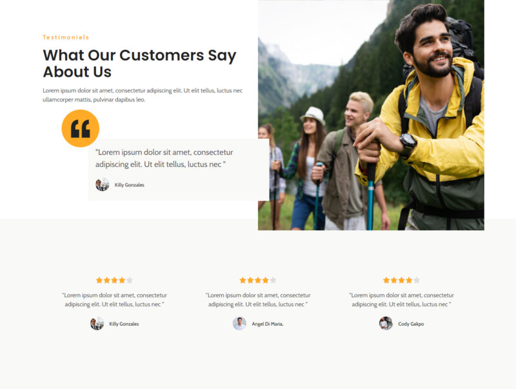
Task: Click first star in Killy Gonzales rating
Action: [x=99, y=280]
